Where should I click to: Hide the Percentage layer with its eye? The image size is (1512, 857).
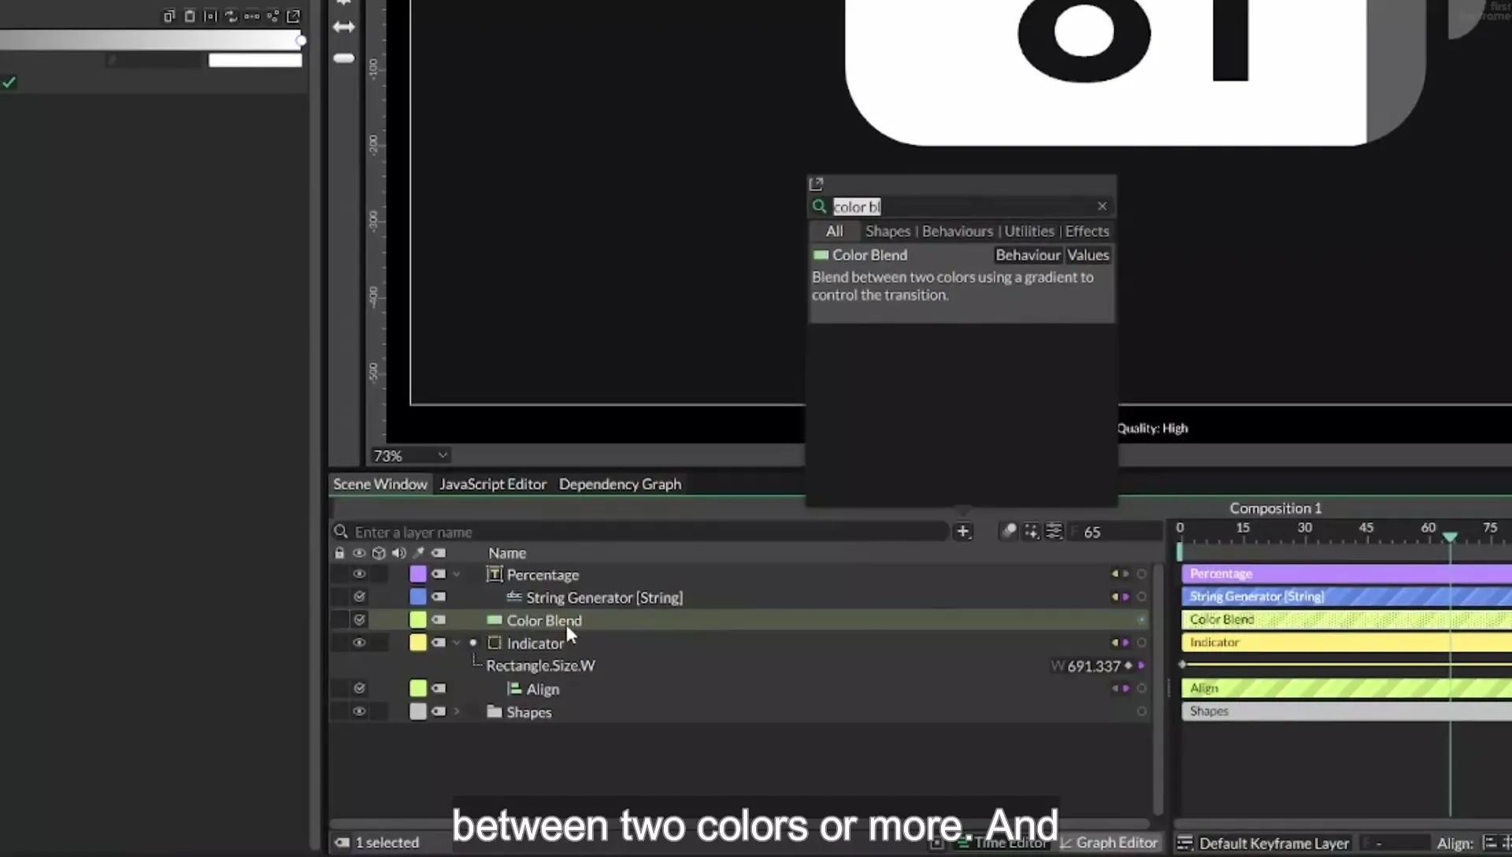pos(359,574)
